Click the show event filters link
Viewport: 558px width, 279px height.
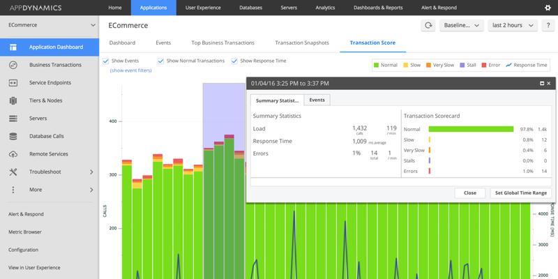click(x=131, y=70)
